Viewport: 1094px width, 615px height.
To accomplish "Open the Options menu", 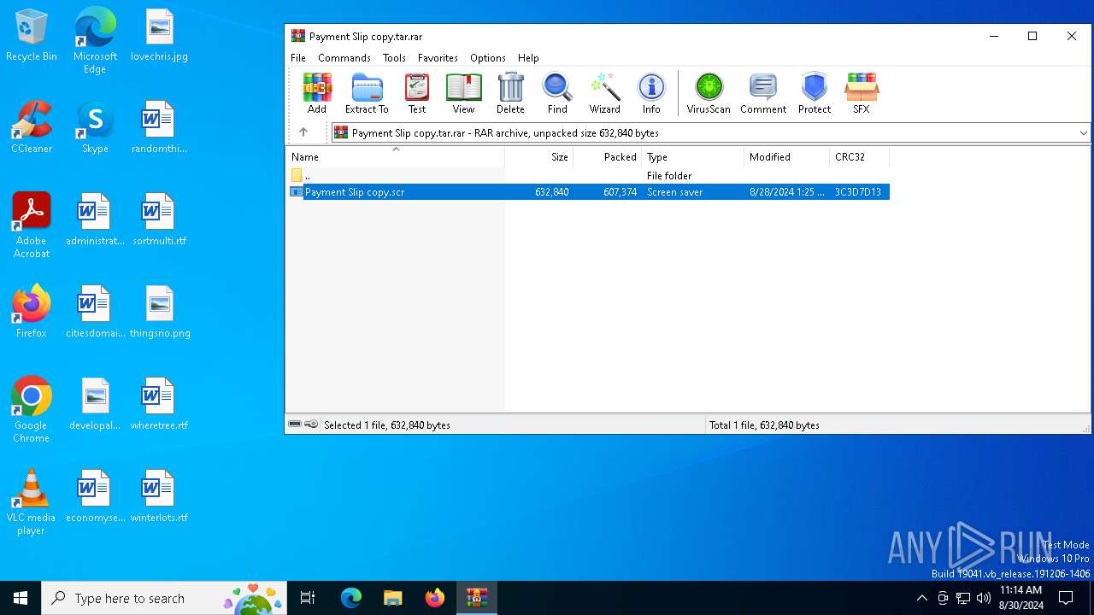I will (x=488, y=58).
